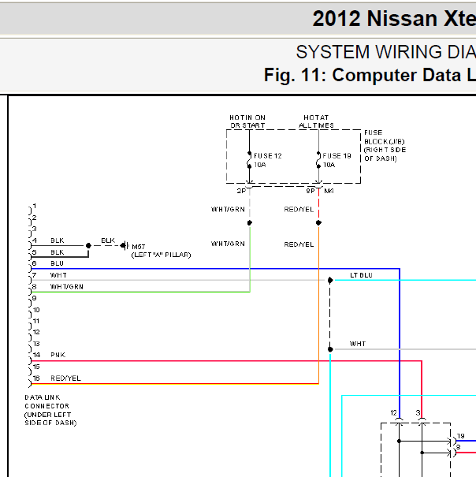Click the RED/YEL label beside terminal 8P
Image resolution: width=476 pixels, height=477 pixels.
299,209
